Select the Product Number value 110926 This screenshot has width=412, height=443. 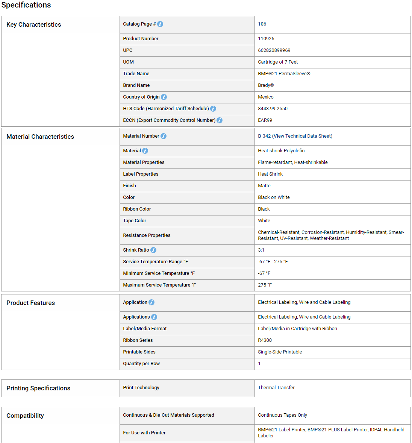point(266,39)
